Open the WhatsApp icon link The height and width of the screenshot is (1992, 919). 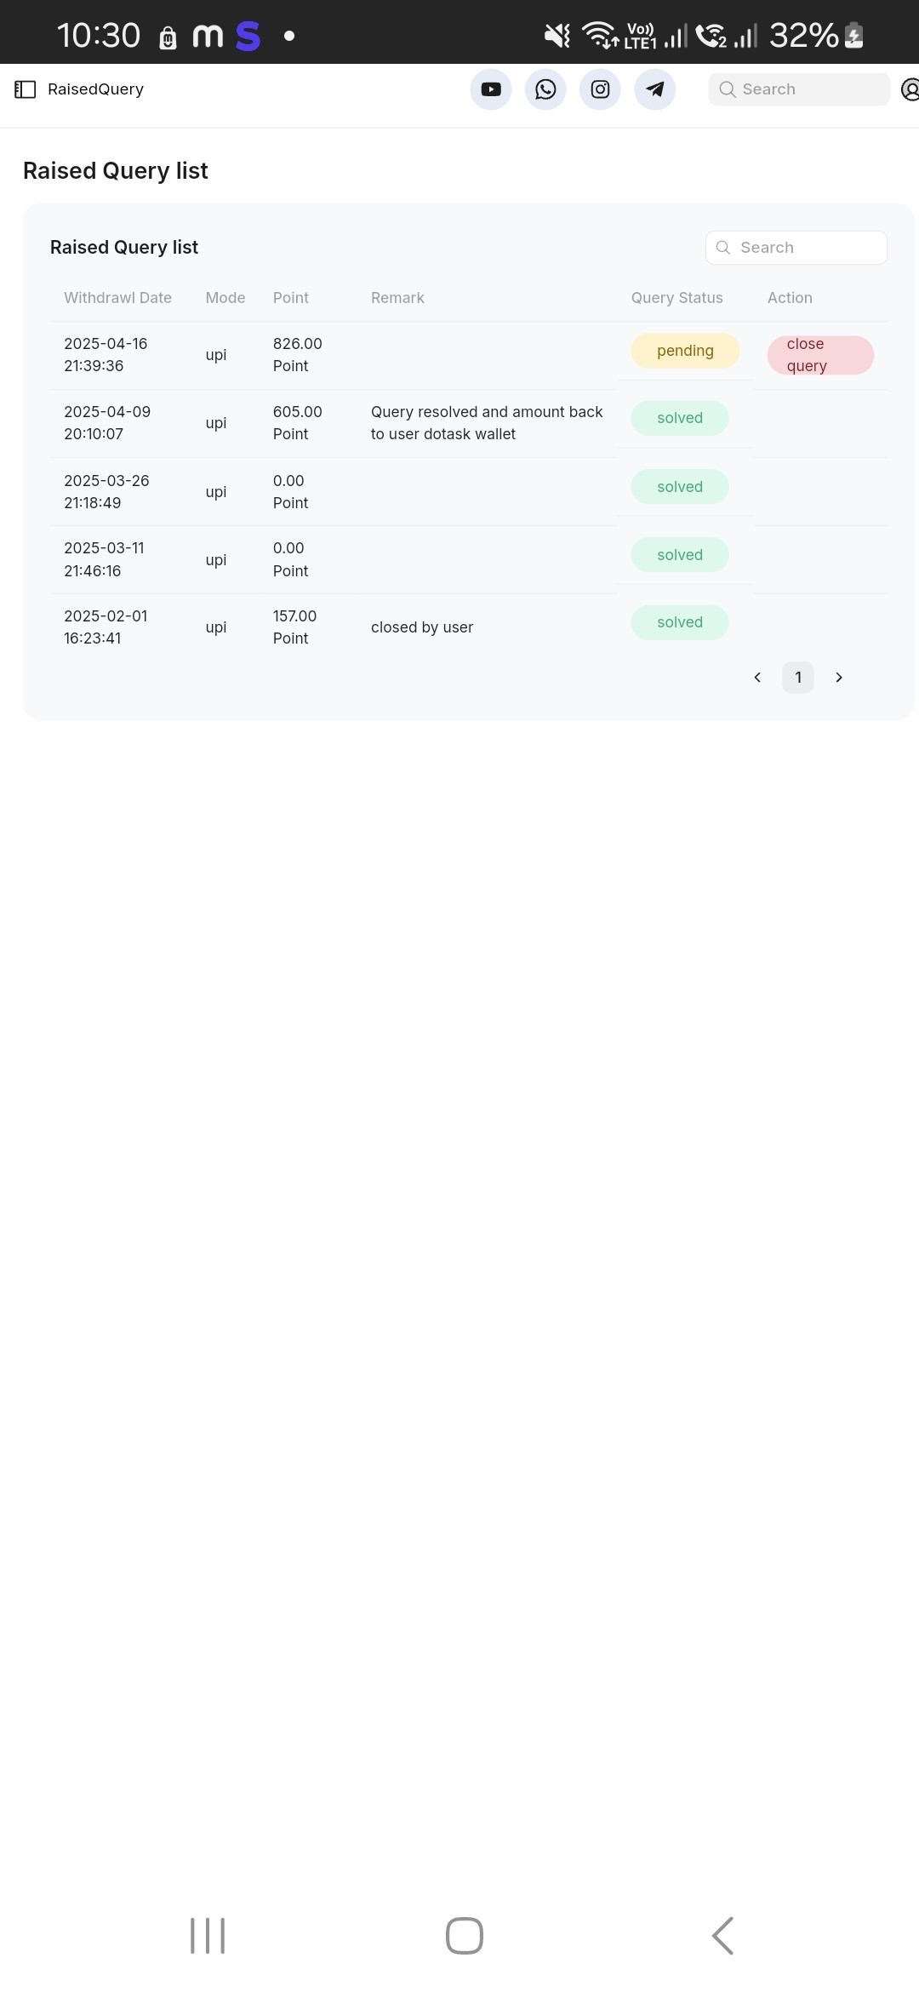(x=545, y=89)
